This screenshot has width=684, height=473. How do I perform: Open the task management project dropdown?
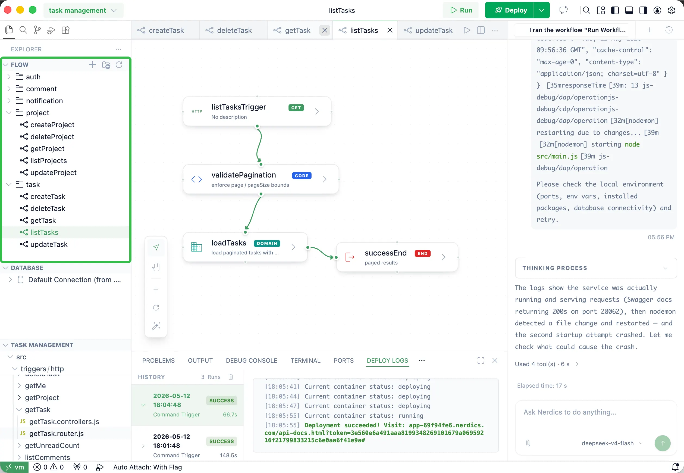pyautogui.click(x=83, y=10)
